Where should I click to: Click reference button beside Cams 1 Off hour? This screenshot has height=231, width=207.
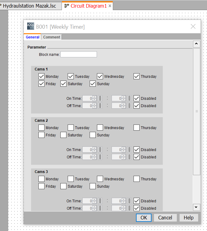point(100,106)
